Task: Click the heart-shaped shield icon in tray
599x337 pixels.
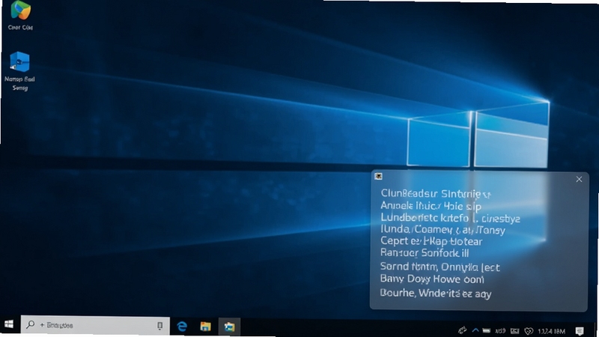Action: pyautogui.click(x=529, y=331)
